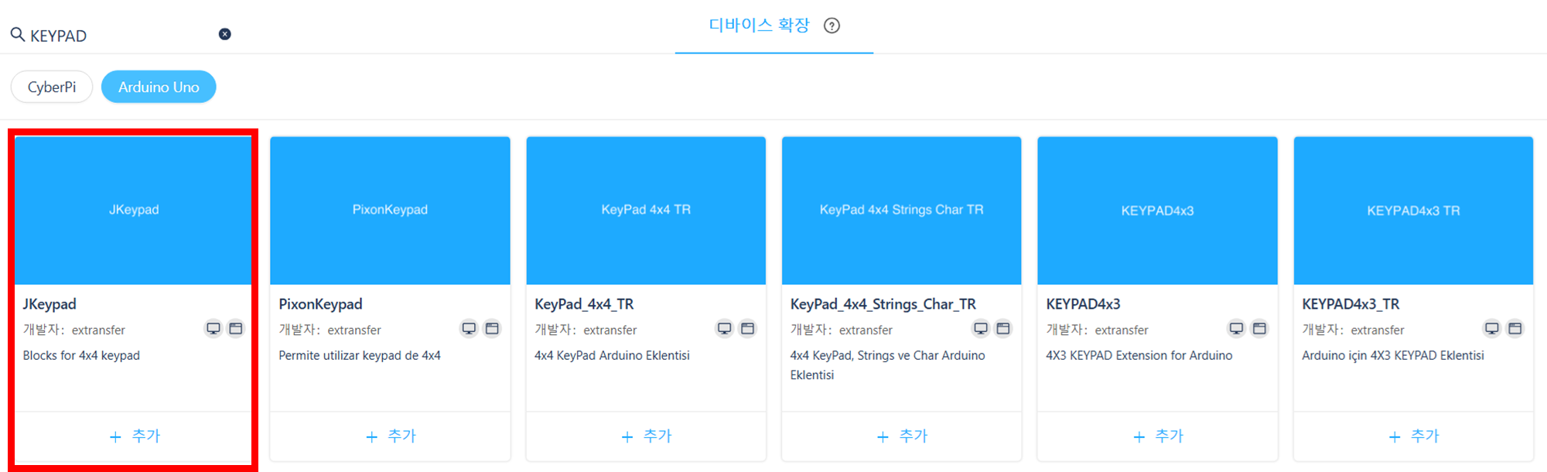1547x472 pixels.
Task: Click PixonKeypad monitor icon
Action: pyautogui.click(x=469, y=329)
